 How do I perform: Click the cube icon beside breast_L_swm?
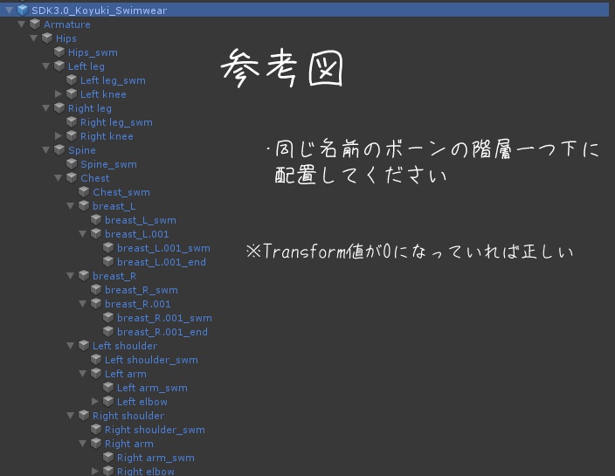(x=96, y=220)
